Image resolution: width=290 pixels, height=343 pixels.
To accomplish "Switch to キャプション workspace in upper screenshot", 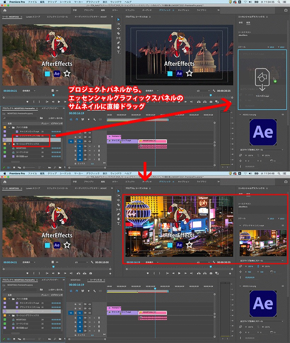I will [x=184, y=10].
